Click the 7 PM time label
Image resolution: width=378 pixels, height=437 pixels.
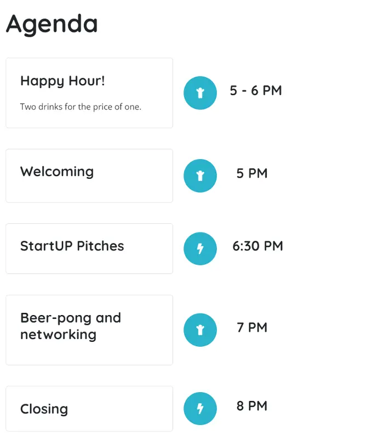tap(252, 328)
